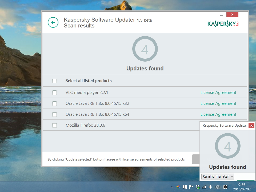
Task: Click the Update selected button
Action: (197, 159)
